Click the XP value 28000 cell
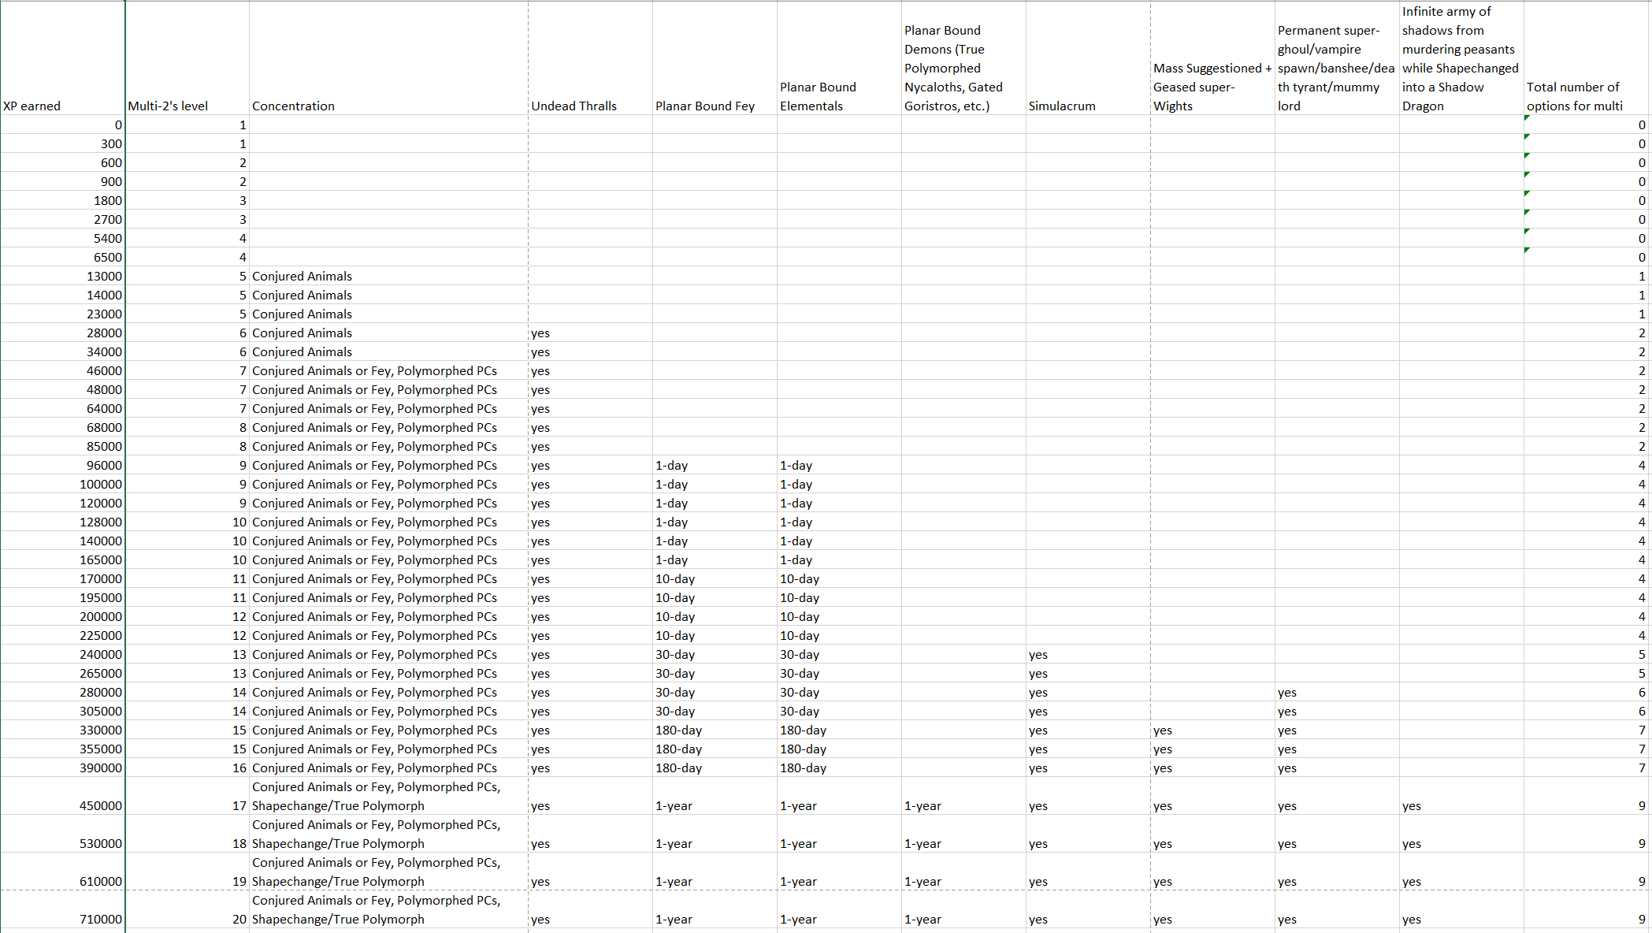 (62, 333)
